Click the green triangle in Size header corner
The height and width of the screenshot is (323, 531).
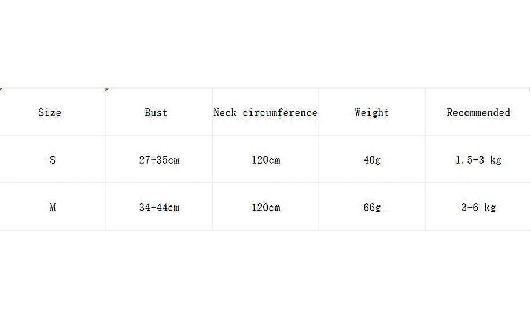click(x=1, y=89)
